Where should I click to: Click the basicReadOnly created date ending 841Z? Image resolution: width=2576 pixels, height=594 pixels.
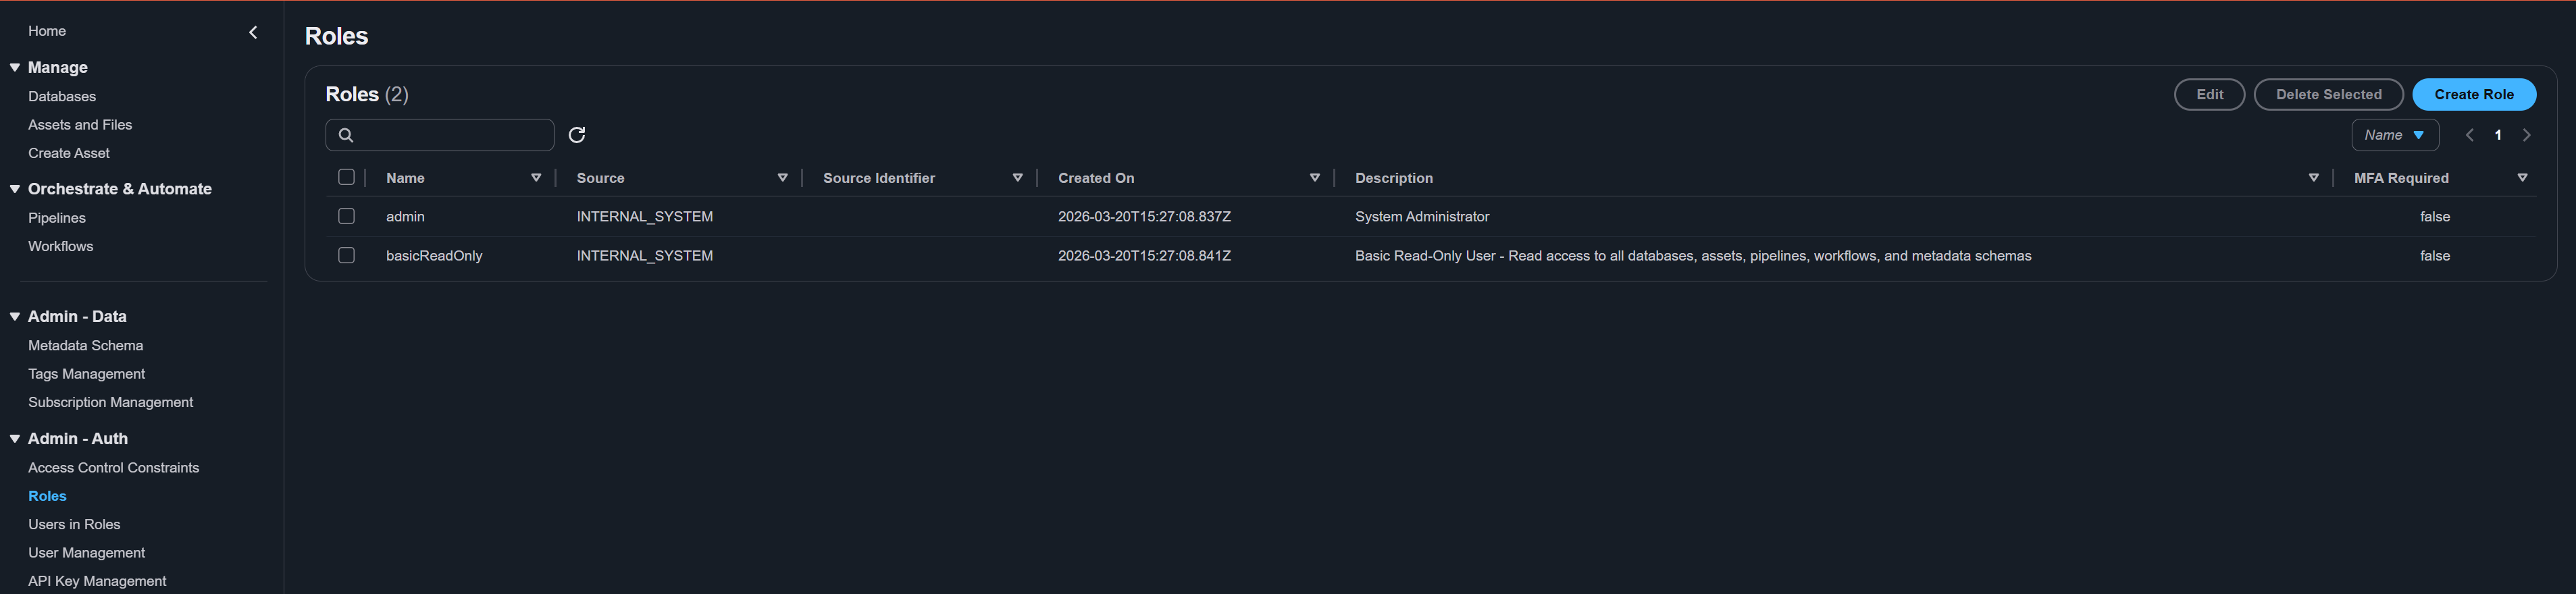pyautogui.click(x=1144, y=256)
